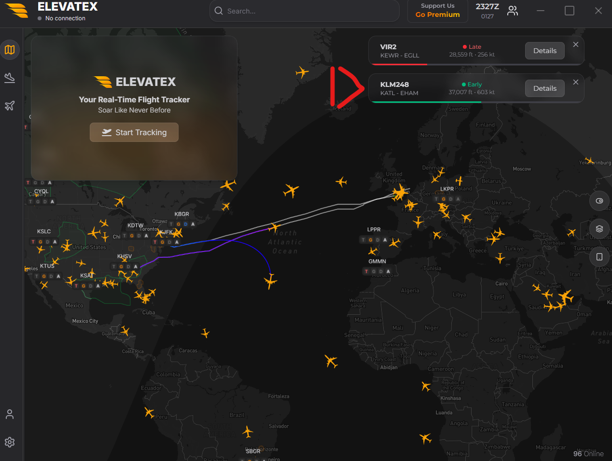Open the friends icon in top bar

point(513,11)
